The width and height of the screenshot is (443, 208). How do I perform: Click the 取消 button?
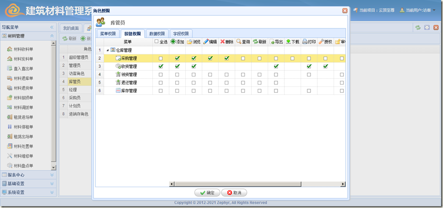pos(234,193)
